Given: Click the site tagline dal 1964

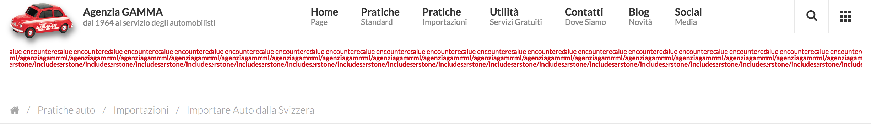Looking at the screenshot, I should pyautogui.click(x=149, y=23).
